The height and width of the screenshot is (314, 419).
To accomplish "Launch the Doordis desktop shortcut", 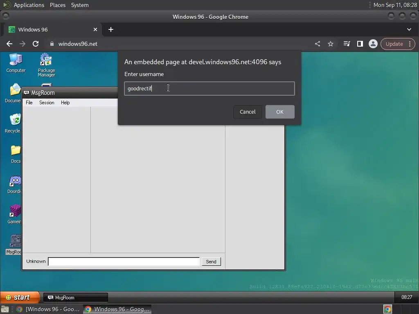I will tap(15, 184).
